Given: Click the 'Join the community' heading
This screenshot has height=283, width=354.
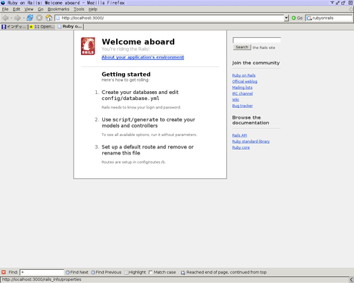Looking at the screenshot, I should 256,63.
